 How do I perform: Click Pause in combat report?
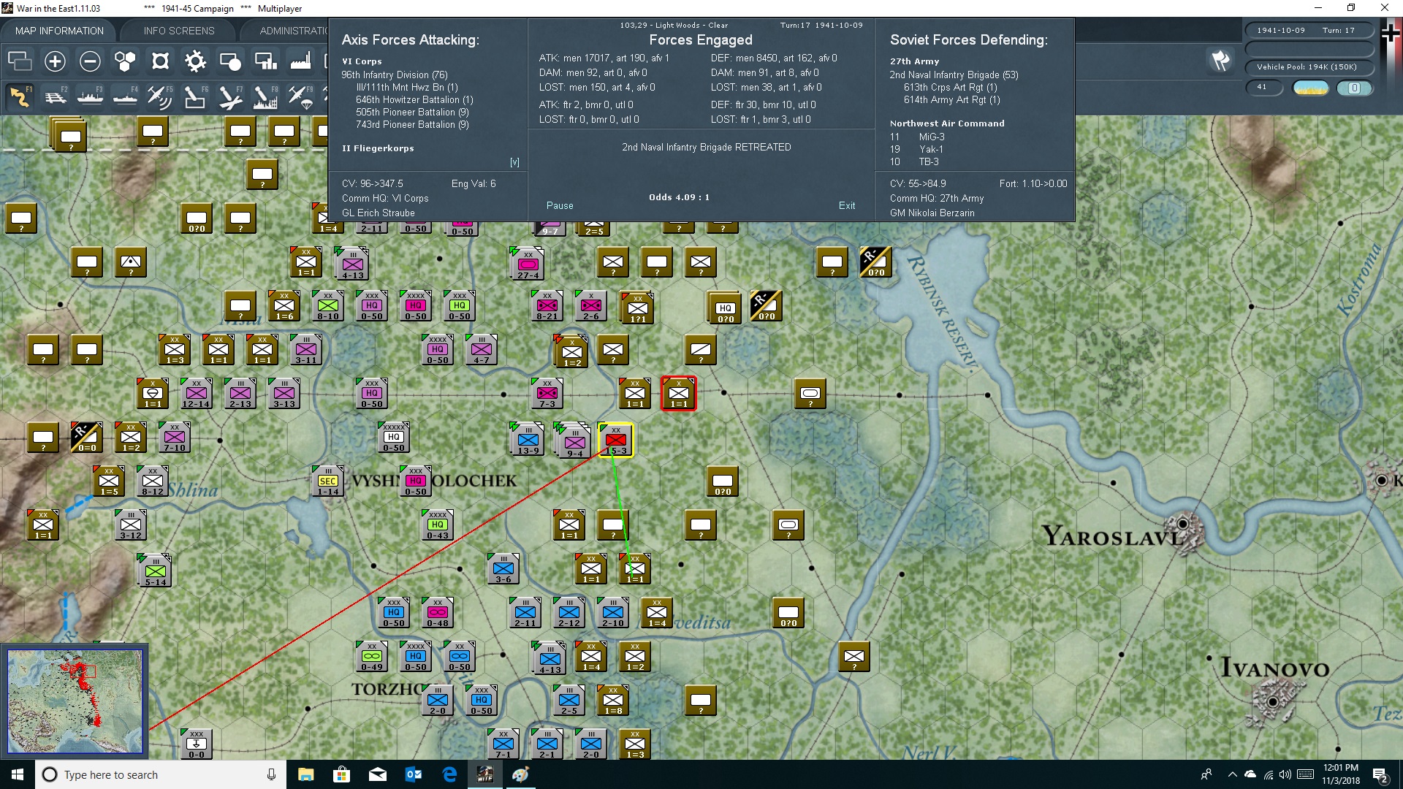pos(560,206)
